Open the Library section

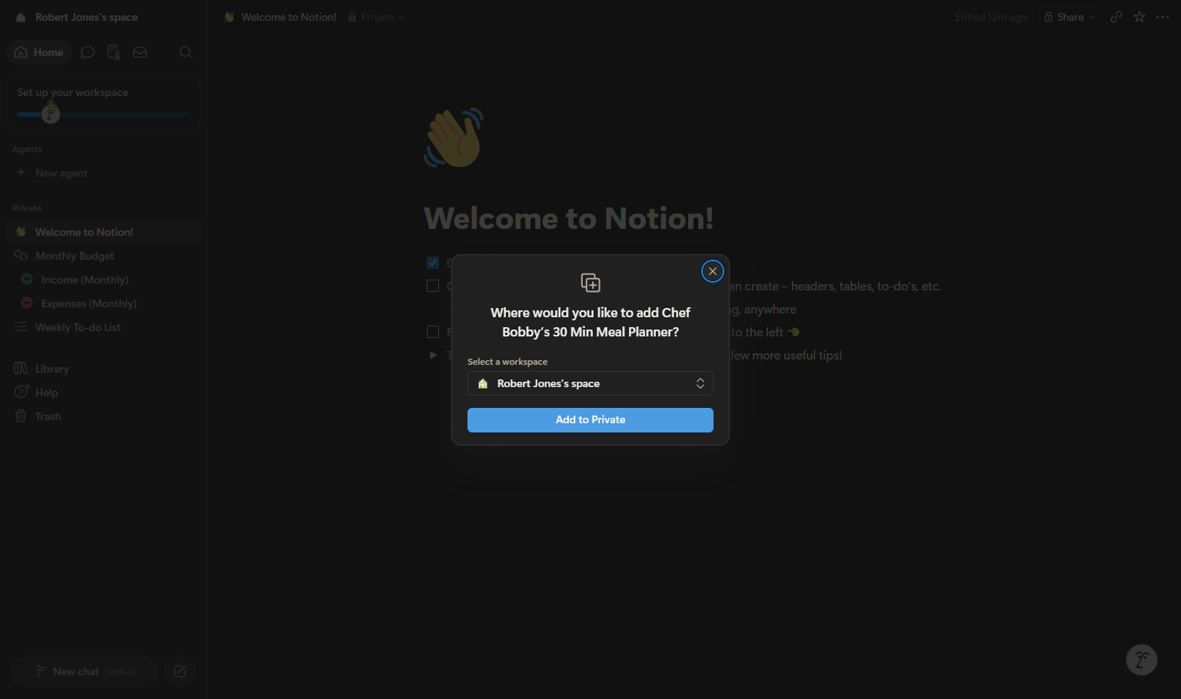pos(103,369)
